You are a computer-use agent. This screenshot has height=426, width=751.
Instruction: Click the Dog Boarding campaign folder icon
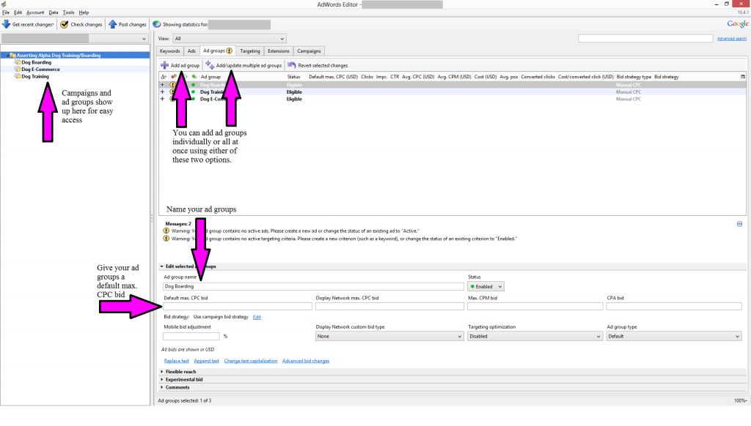(18, 62)
